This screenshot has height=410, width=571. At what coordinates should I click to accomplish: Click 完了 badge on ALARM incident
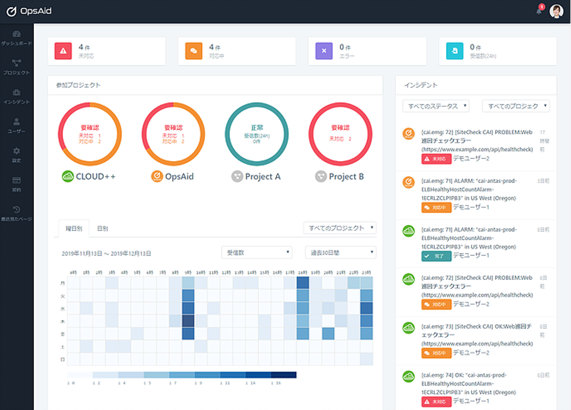coord(436,256)
